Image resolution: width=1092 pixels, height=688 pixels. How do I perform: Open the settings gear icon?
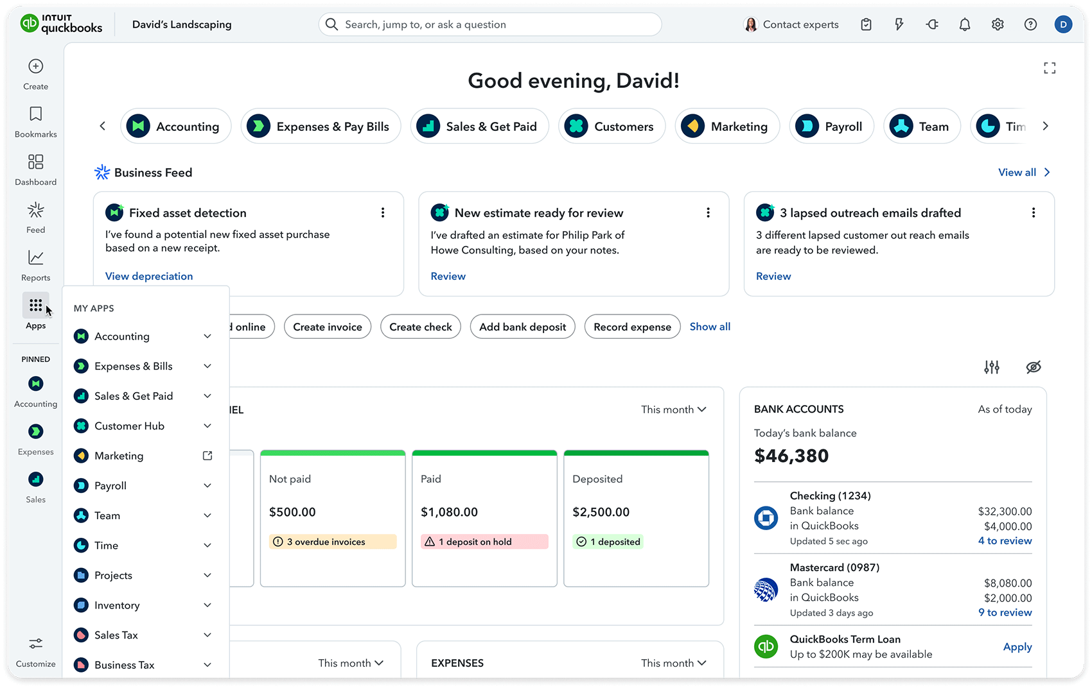998,24
